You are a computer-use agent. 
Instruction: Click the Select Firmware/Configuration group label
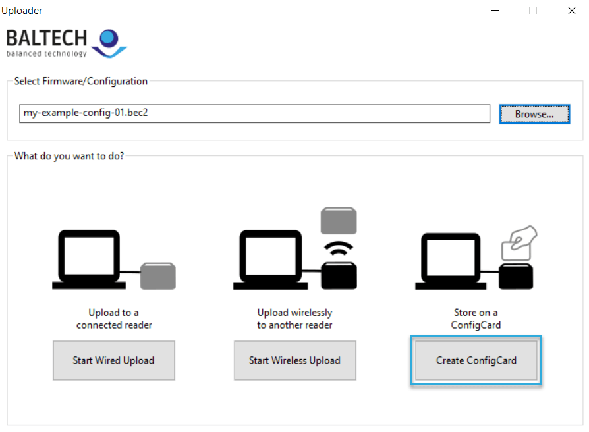click(80, 81)
